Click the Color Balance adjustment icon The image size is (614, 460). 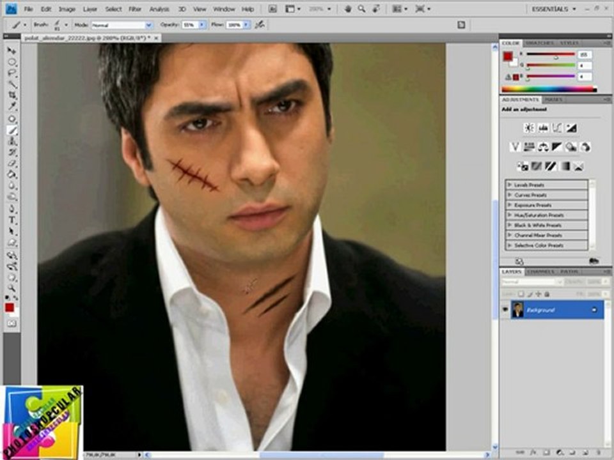click(543, 147)
